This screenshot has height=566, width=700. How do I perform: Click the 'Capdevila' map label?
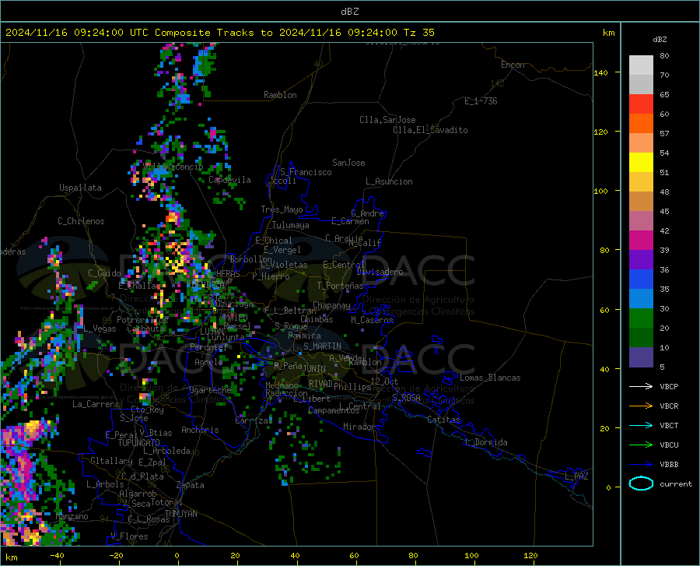pyautogui.click(x=229, y=180)
